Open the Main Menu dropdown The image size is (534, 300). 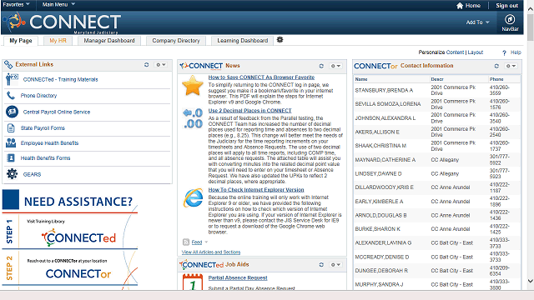tap(58, 4)
